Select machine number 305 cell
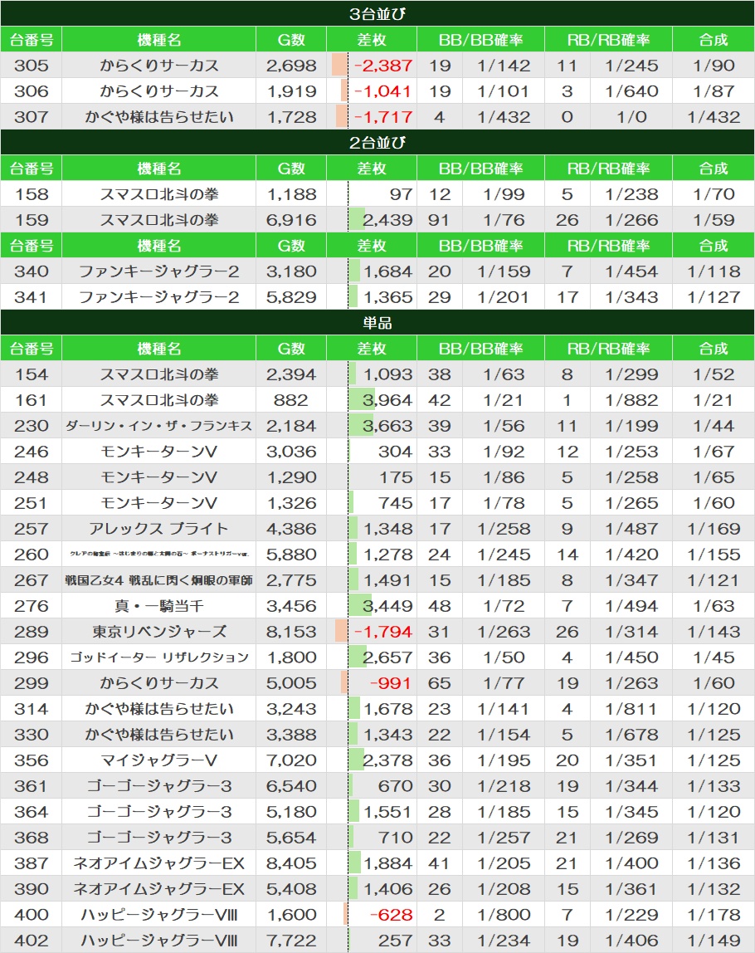This screenshot has width=755, height=953. pyautogui.click(x=32, y=65)
